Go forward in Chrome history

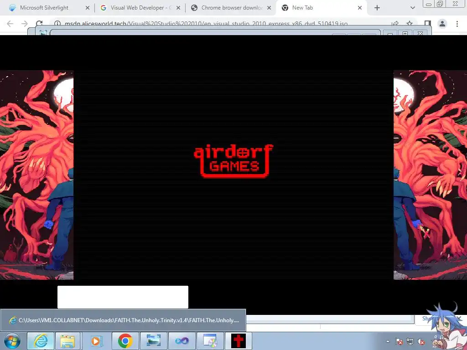coord(25,24)
